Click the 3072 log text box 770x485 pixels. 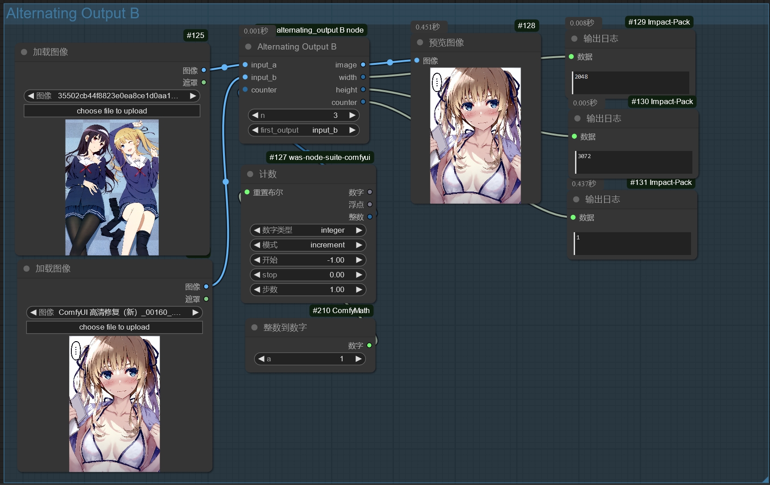tap(633, 162)
